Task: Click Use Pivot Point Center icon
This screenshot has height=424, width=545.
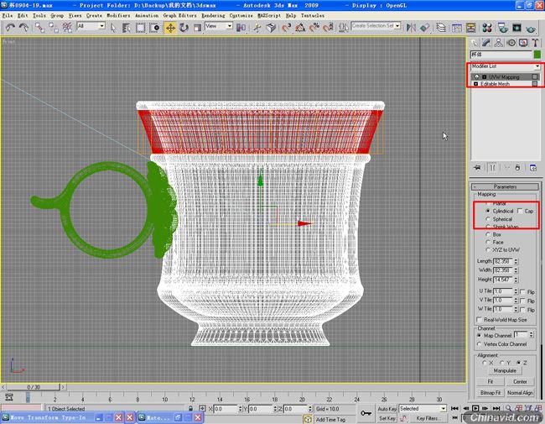Action: 241,28
